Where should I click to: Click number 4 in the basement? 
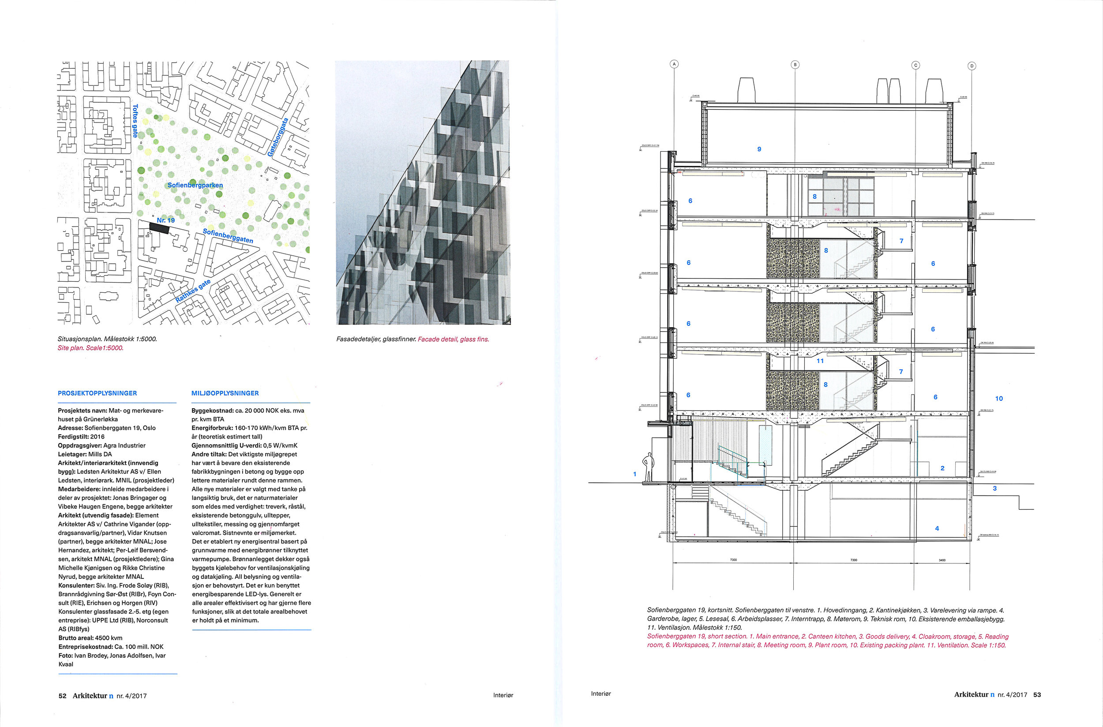pos(937,528)
